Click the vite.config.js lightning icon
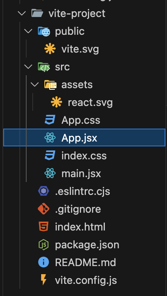This screenshot has height=296, width=167. click(x=44, y=280)
